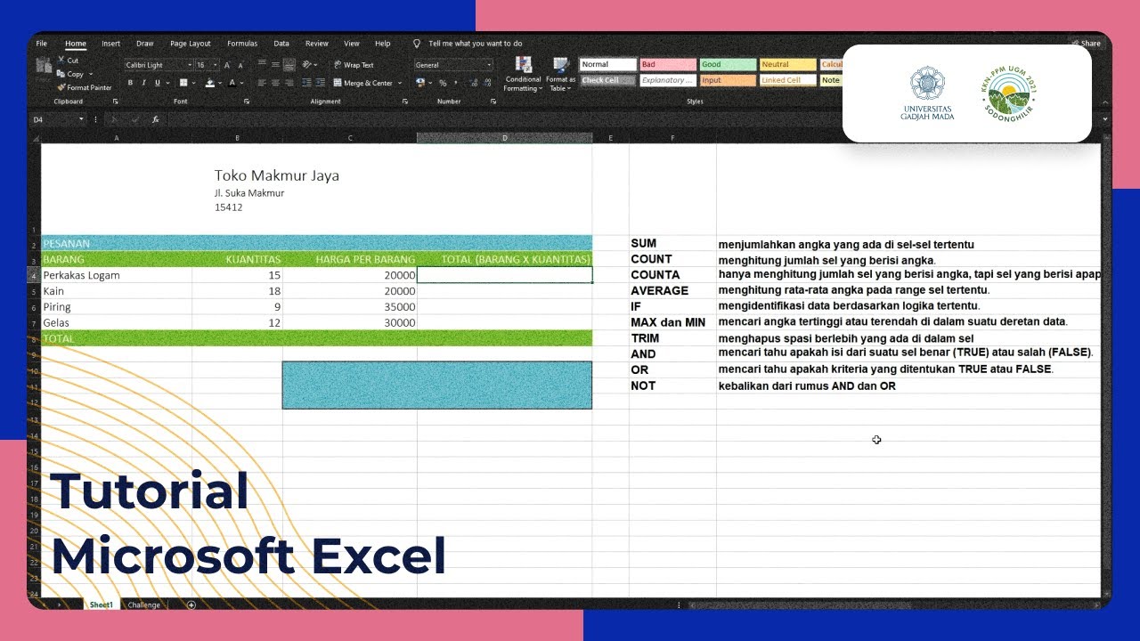Click the Accounting Number Format icon
The image size is (1140, 641).
click(x=420, y=83)
